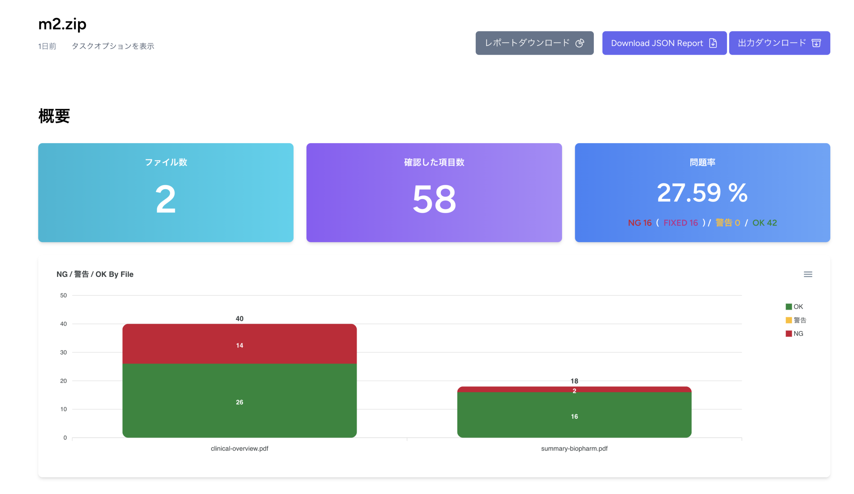This screenshot has width=854, height=494.
Task: Click the Download JSON Report button
Action: (664, 43)
